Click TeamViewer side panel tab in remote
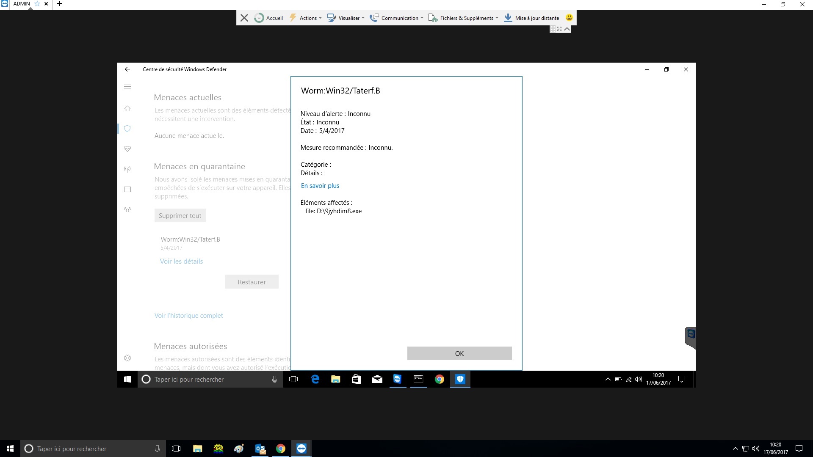The width and height of the screenshot is (813, 457). [691, 338]
